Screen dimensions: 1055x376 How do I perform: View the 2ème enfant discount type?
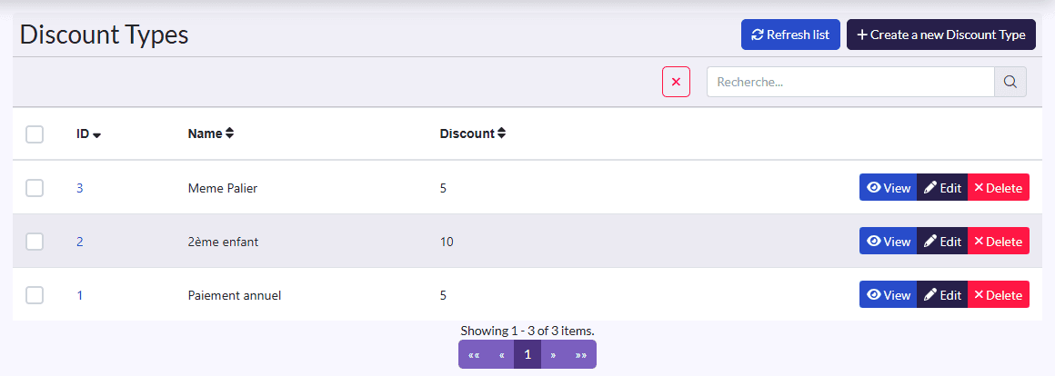tap(889, 241)
